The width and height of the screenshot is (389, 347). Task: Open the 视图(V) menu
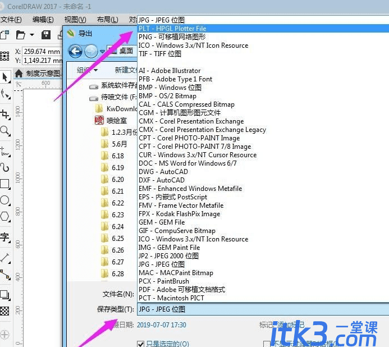(75, 20)
